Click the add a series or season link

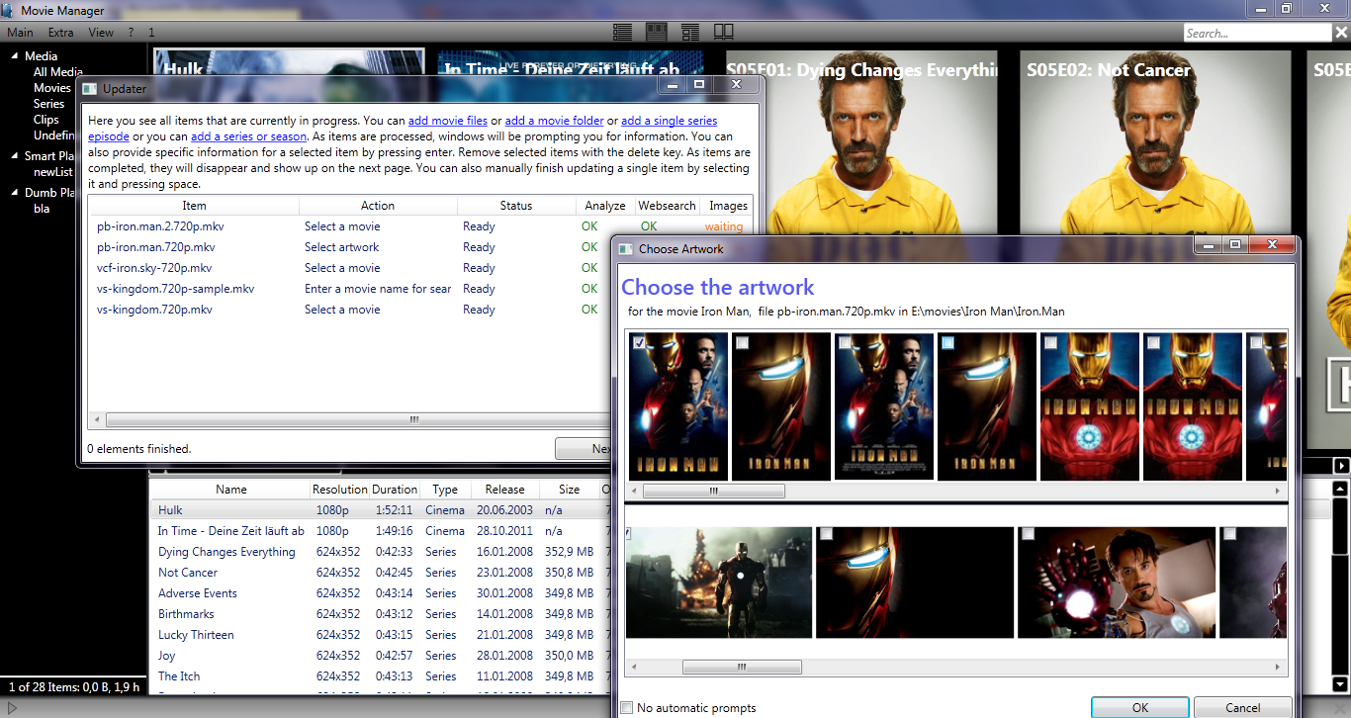(249, 136)
